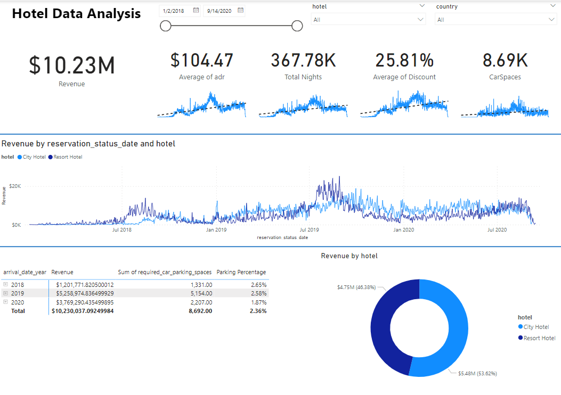Open the start date calendar picker
Viewport: 561px width, 395px height.
tap(196, 10)
